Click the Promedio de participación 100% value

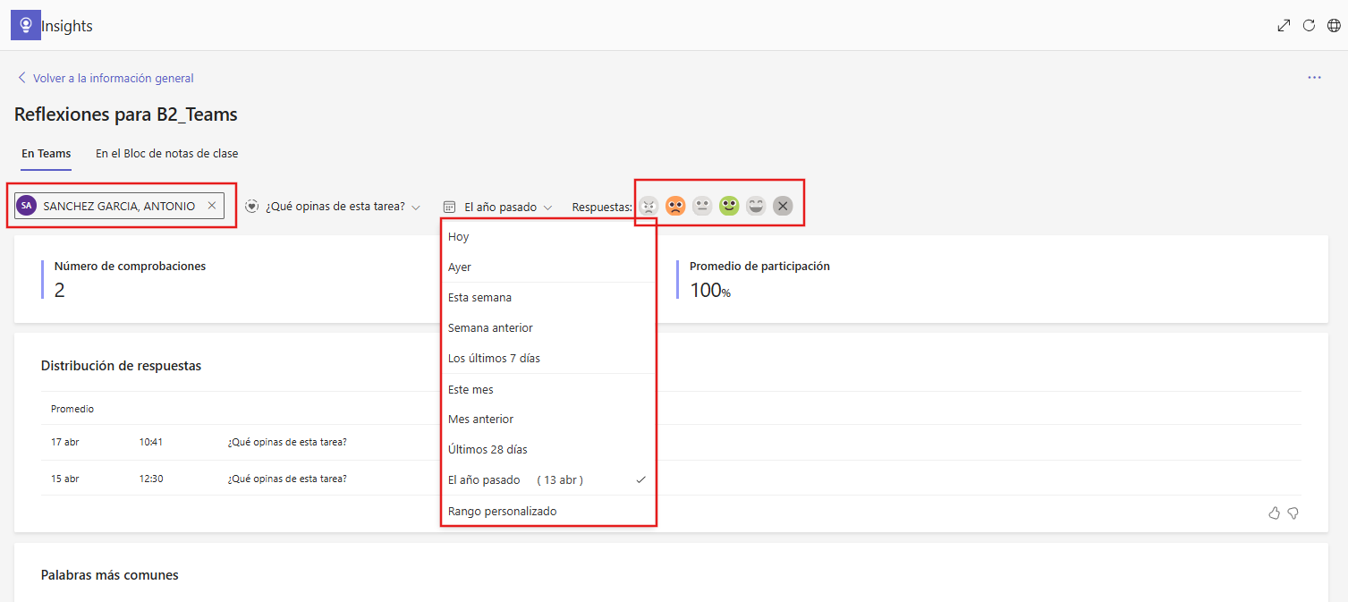pos(710,290)
